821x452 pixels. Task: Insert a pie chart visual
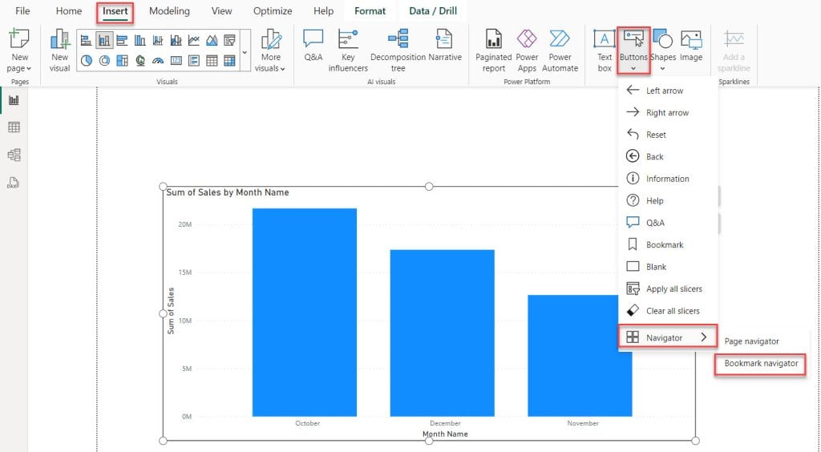point(87,61)
